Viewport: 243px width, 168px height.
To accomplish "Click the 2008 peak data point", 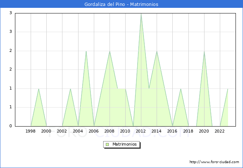I will (110, 51).
